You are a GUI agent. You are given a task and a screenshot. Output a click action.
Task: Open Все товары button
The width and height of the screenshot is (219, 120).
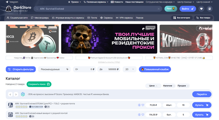click(203, 18)
